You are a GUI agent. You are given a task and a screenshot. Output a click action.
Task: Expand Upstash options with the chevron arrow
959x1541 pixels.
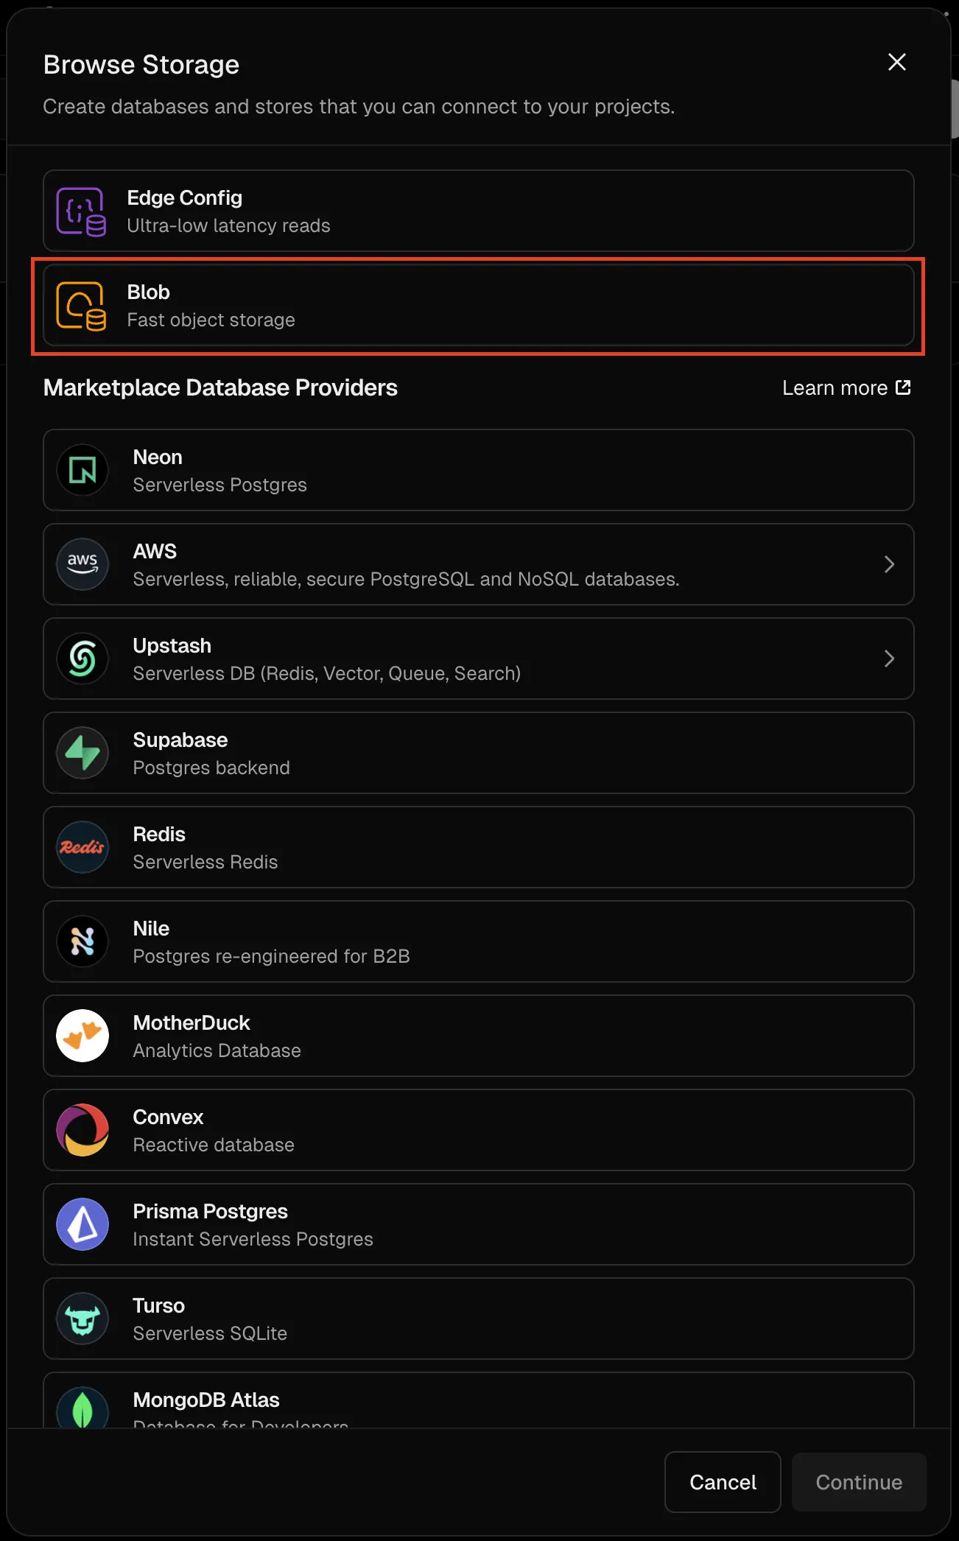[x=889, y=659]
